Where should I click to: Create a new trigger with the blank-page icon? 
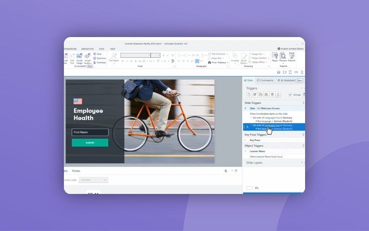click(249, 95)
